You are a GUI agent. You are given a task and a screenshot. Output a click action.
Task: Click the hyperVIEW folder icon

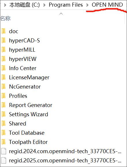3,59
